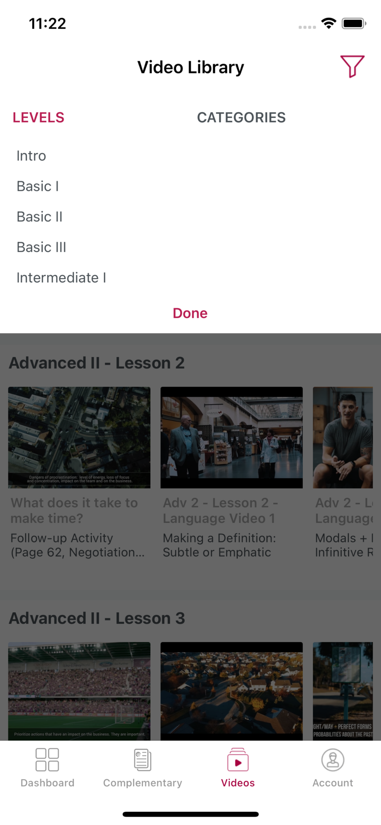The height and width of the screenshot is (825, 381).
Task: Switch to the CATEGORIES filter tab
Action: click(241, 118)
